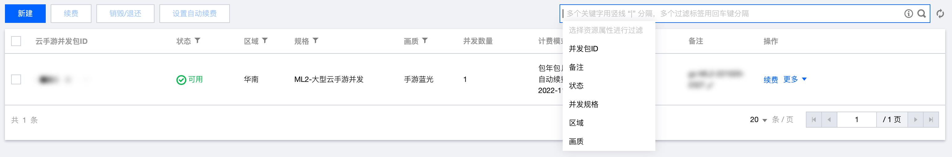Viewport: 952px width, 157px height.
Task: Open the 状态 column filter icon
Action: [198, 40]
